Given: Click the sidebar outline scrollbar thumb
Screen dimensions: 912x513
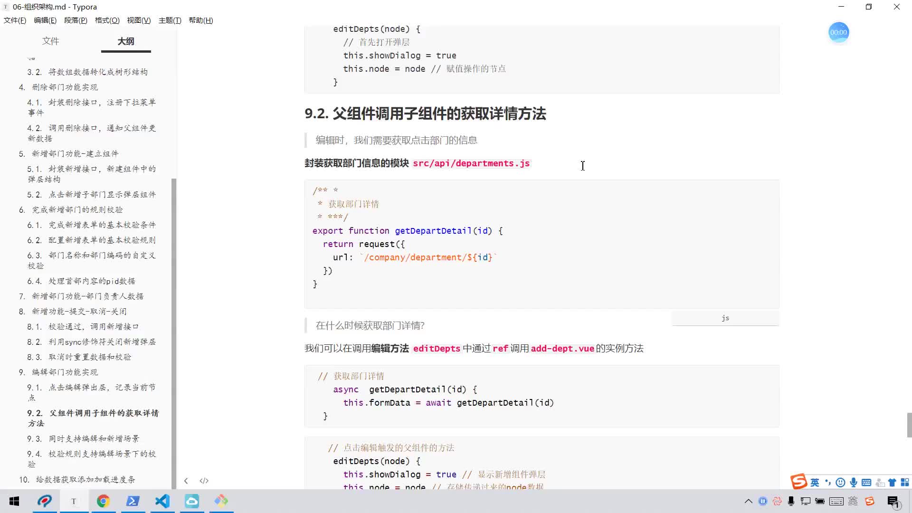Looking at the screenshot, I should pos(174,333).
